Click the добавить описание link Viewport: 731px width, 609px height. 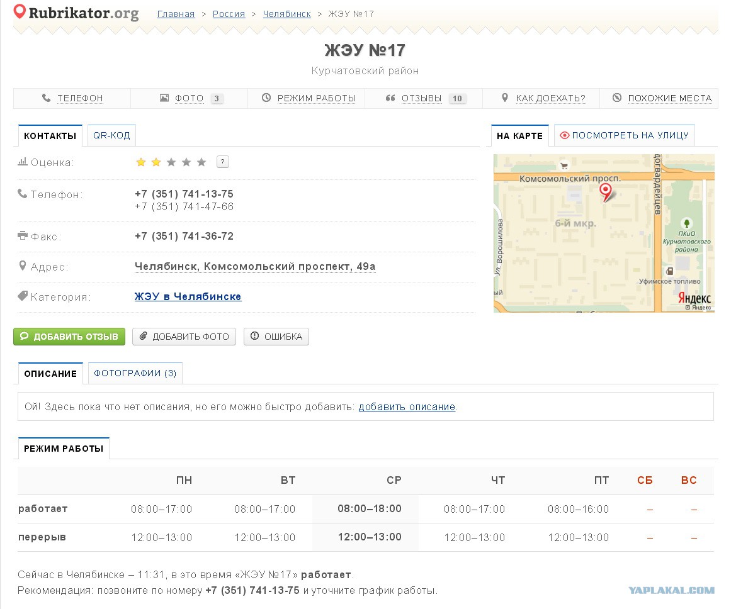407,406
